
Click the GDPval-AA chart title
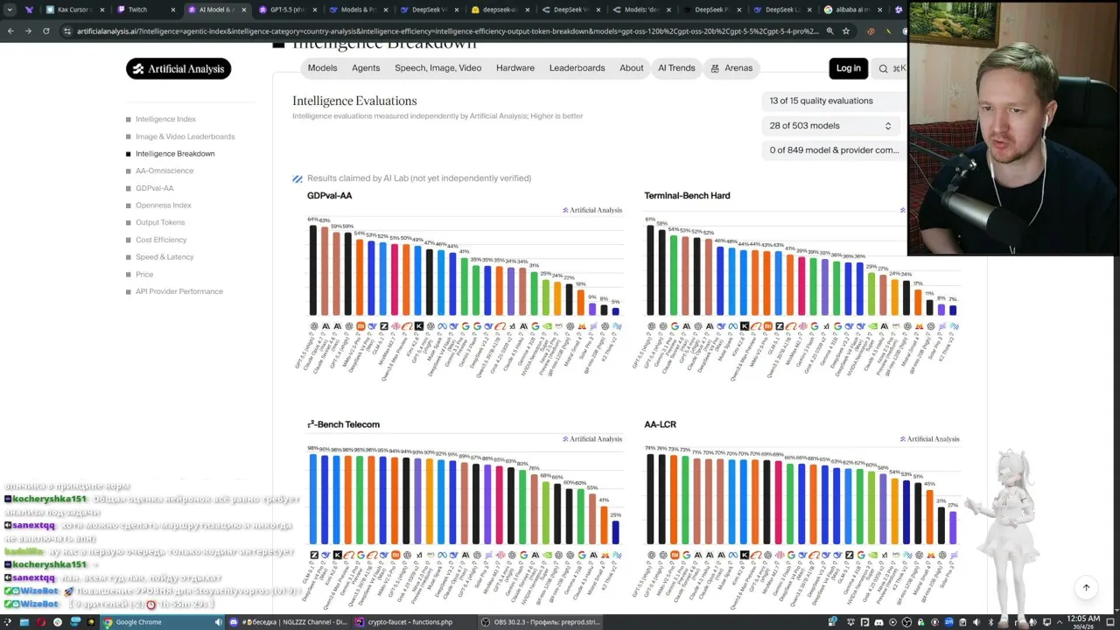[330, 196]
